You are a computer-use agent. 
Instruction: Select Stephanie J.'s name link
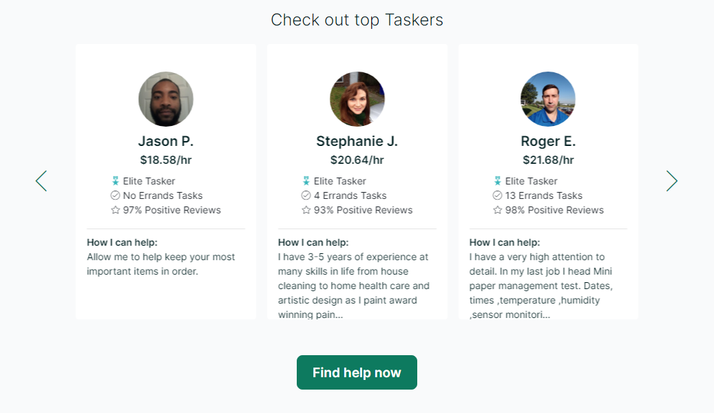(x=357, y=140)
